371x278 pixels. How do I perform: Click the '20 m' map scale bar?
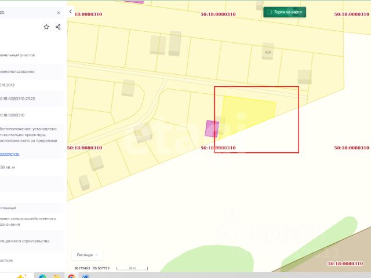coord(132,268)
